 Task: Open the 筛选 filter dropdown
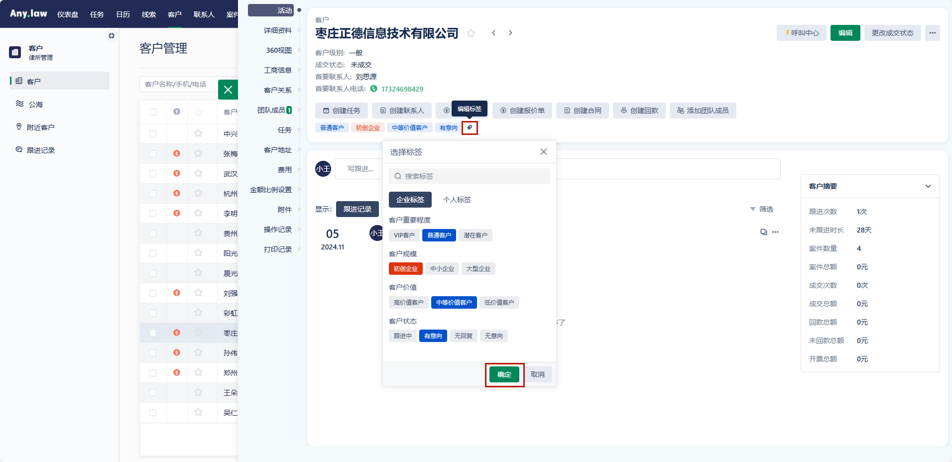coord(762,210)
